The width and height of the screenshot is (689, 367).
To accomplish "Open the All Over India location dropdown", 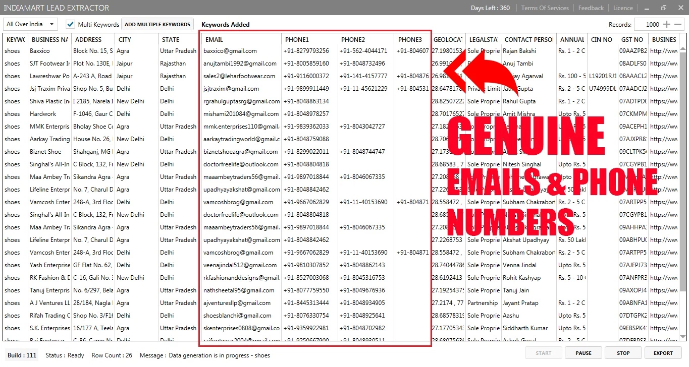I will (x=30, y=24).
